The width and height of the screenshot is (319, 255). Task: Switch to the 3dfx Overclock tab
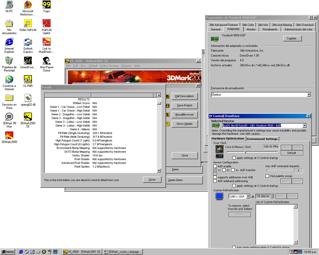click(x=305, y=25)
